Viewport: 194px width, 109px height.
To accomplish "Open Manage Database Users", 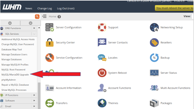I will coord(14,54).
